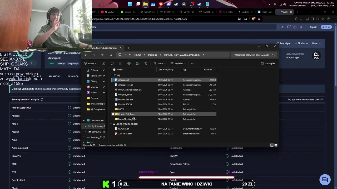The height and width of the screenshot is (189, 337).
Task: Tick the select-all checkbox beside Nazwa
Action: click(114, 70)
